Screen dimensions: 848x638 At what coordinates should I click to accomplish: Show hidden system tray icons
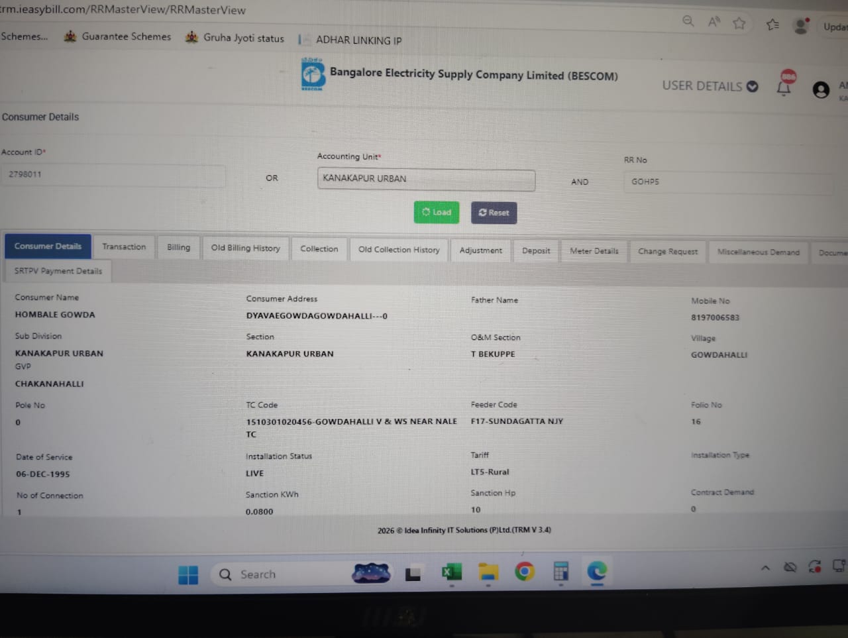[x=765, y=568]
